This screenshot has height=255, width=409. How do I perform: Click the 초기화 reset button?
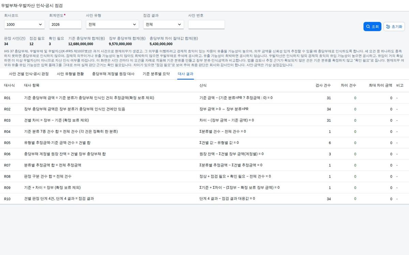pyautogui.click(x=394, y=27)
